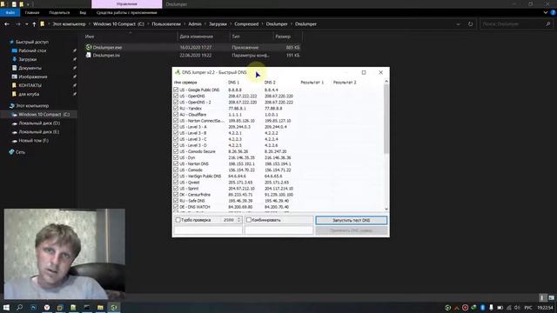Go up one folder level arrow
This screenshot has width=557, height=313.
click(x=34, y=24)
